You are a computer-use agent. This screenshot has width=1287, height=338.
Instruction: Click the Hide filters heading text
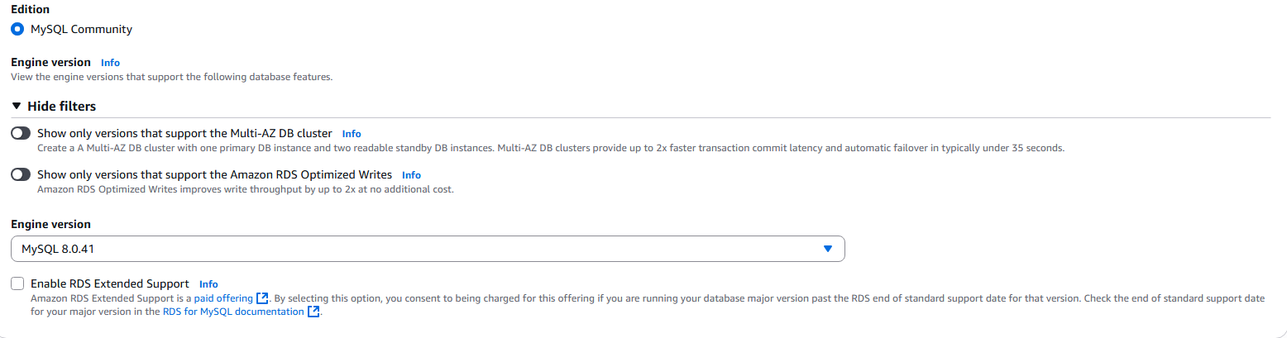tap(61, 106)
